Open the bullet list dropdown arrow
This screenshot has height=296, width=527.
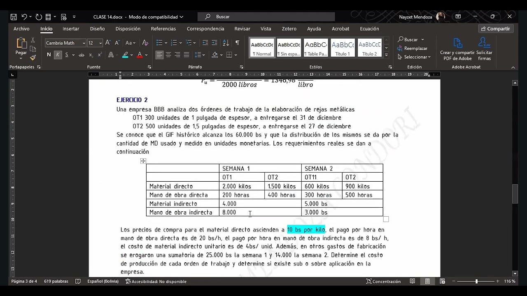166,43
